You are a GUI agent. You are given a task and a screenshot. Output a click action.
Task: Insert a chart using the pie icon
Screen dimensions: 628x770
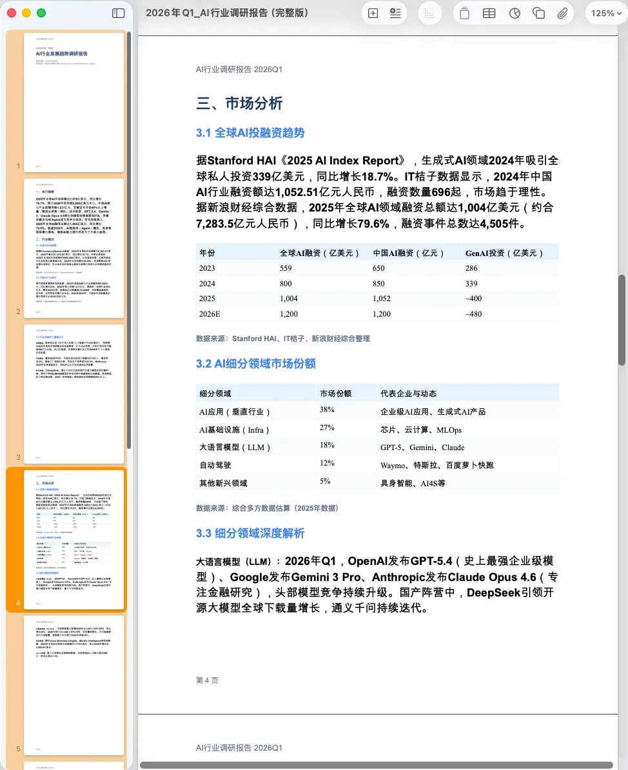[x=515, y=14]
